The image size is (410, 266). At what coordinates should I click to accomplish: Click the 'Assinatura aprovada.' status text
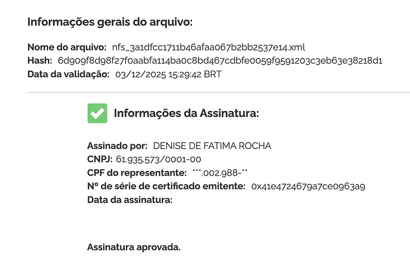click(134, 246)
